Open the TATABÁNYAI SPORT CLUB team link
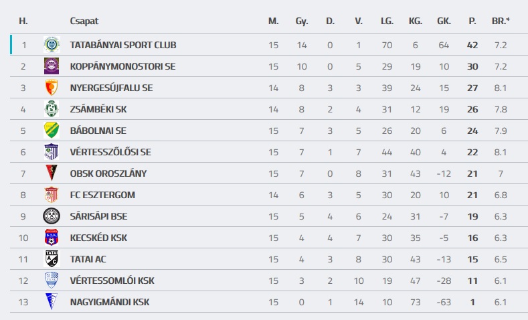Screen dimensions: 528x320 [123, 45]
